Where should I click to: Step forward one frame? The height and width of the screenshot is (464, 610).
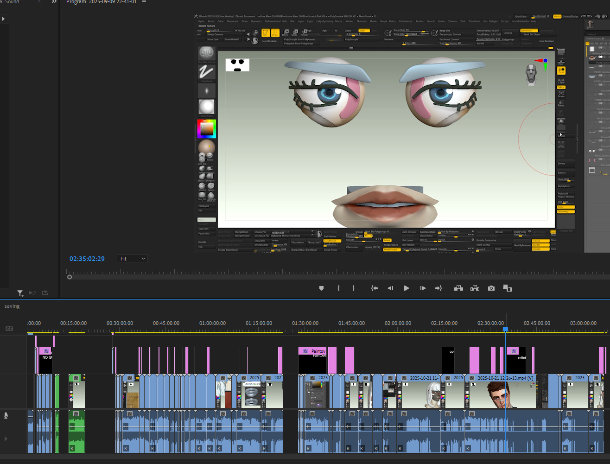click(x=423, y=288)
